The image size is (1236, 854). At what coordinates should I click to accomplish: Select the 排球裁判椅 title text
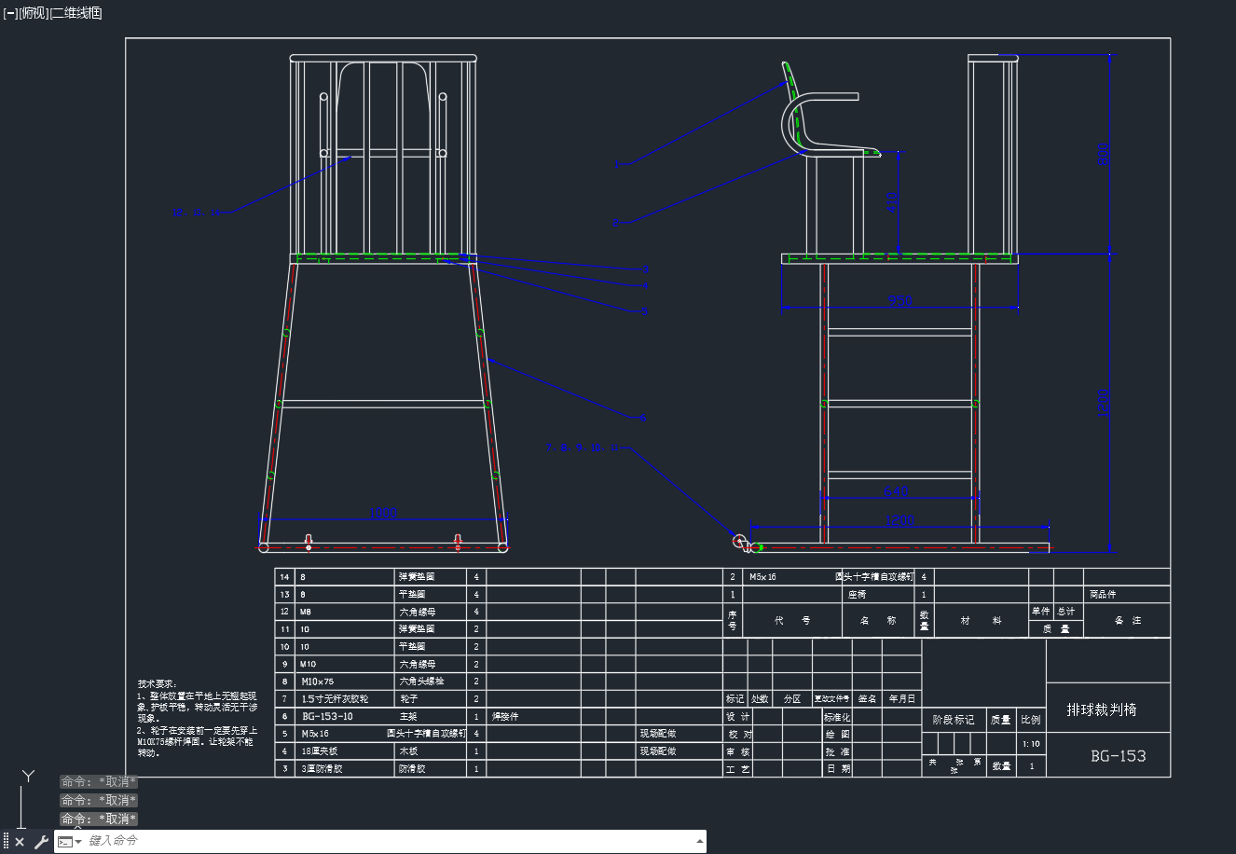(x=1102, y=709)
